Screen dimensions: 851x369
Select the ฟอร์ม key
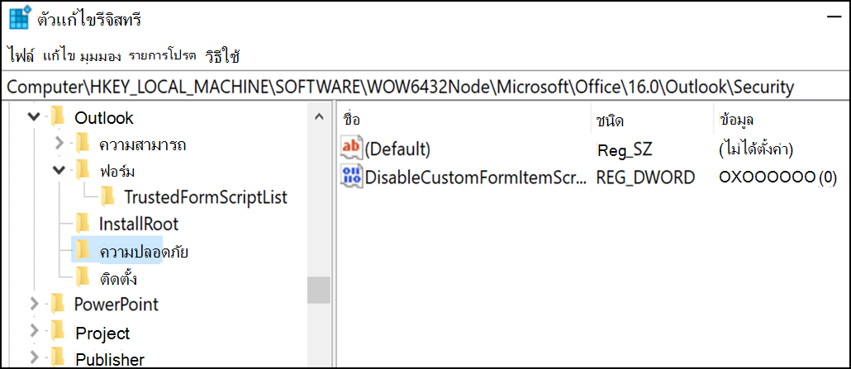pyautogui.click(x=116, y=172)
